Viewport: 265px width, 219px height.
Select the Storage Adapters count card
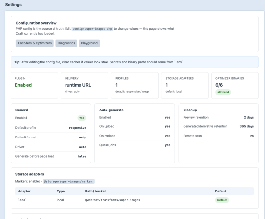coord(185,85)
